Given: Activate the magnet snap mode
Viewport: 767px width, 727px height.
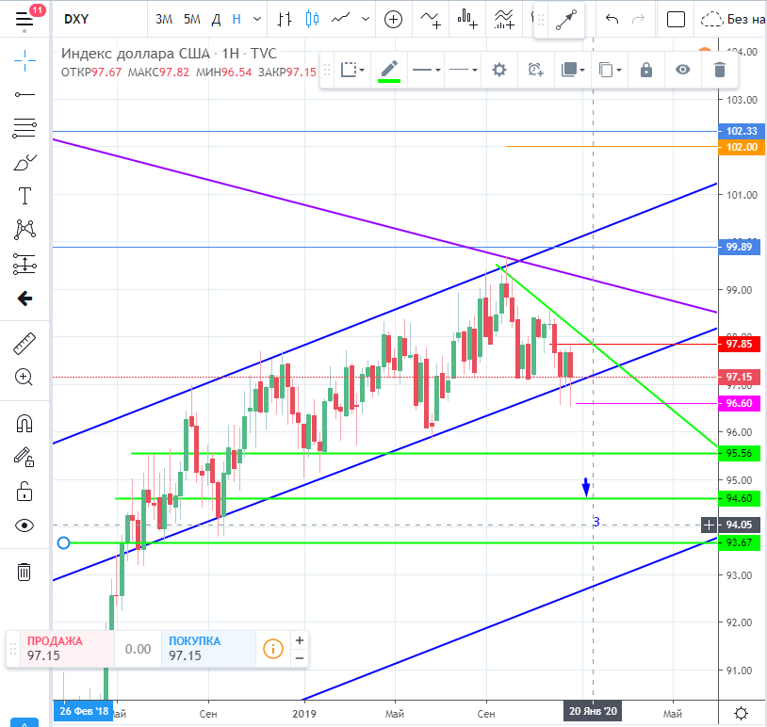Looking at the screenshot, I should pyautogui.click(x=24, y=424).
